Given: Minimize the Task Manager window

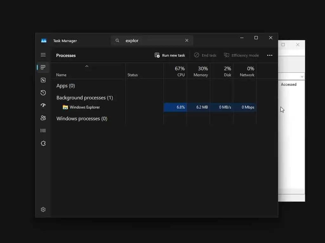Looking at the screenshot, I should pyautogui.click(x=242, y=38).
